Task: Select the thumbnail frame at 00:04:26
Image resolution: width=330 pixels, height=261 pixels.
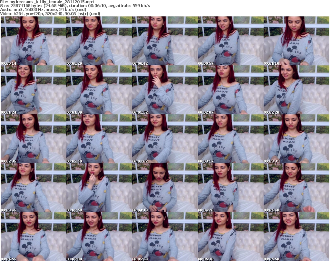Action: coord(231,188)
